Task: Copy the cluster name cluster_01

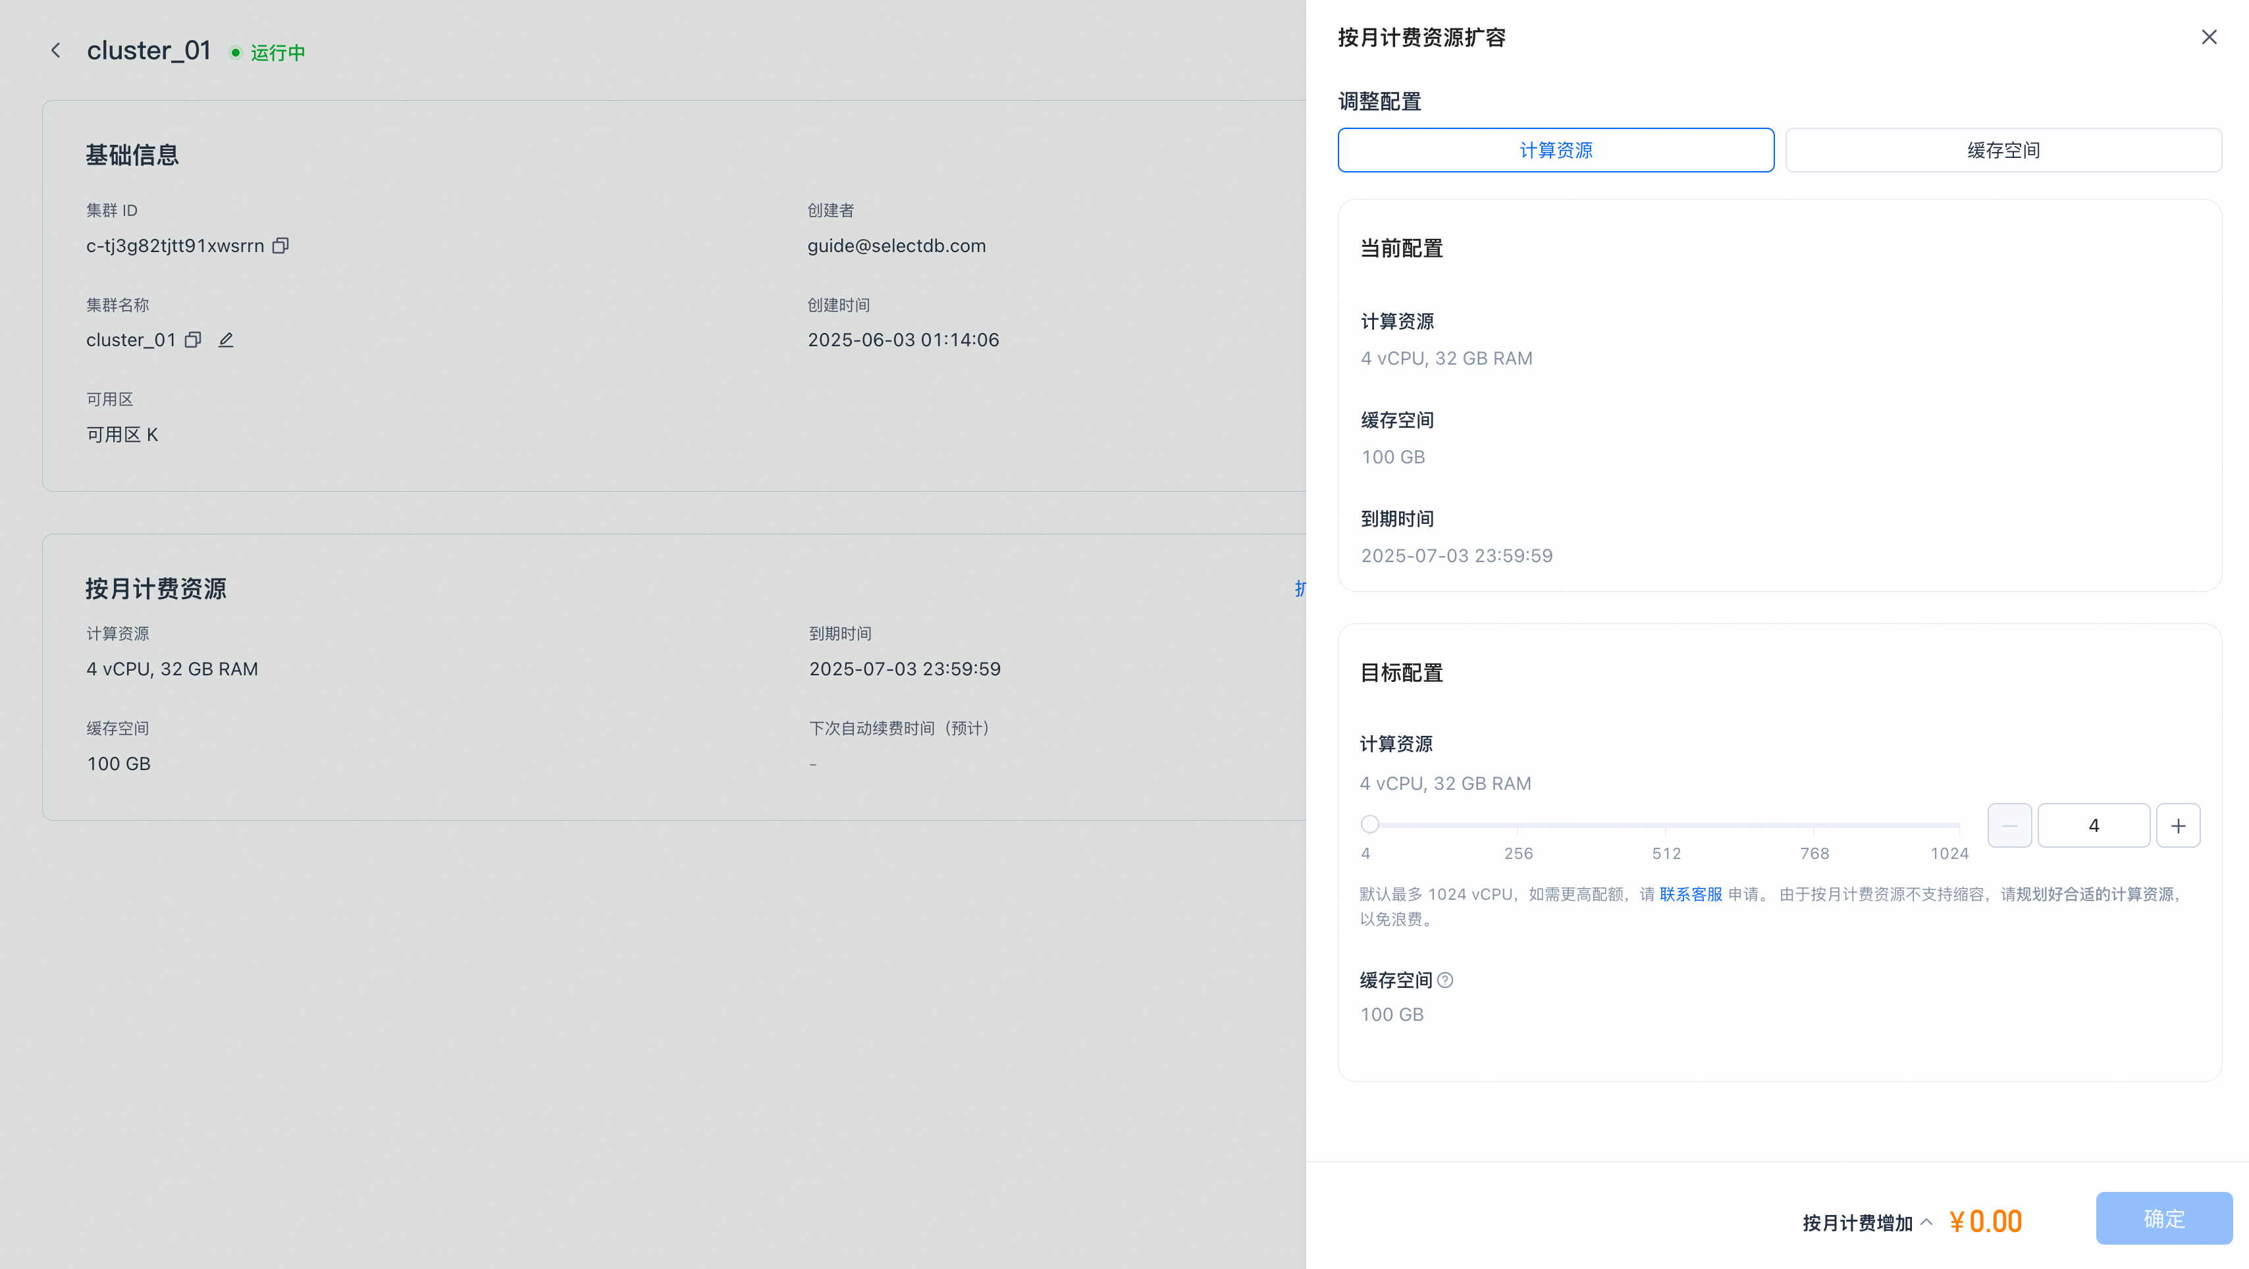Action: 193,340
